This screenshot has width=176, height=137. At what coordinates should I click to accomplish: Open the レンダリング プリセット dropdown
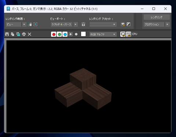pos(103,24)
